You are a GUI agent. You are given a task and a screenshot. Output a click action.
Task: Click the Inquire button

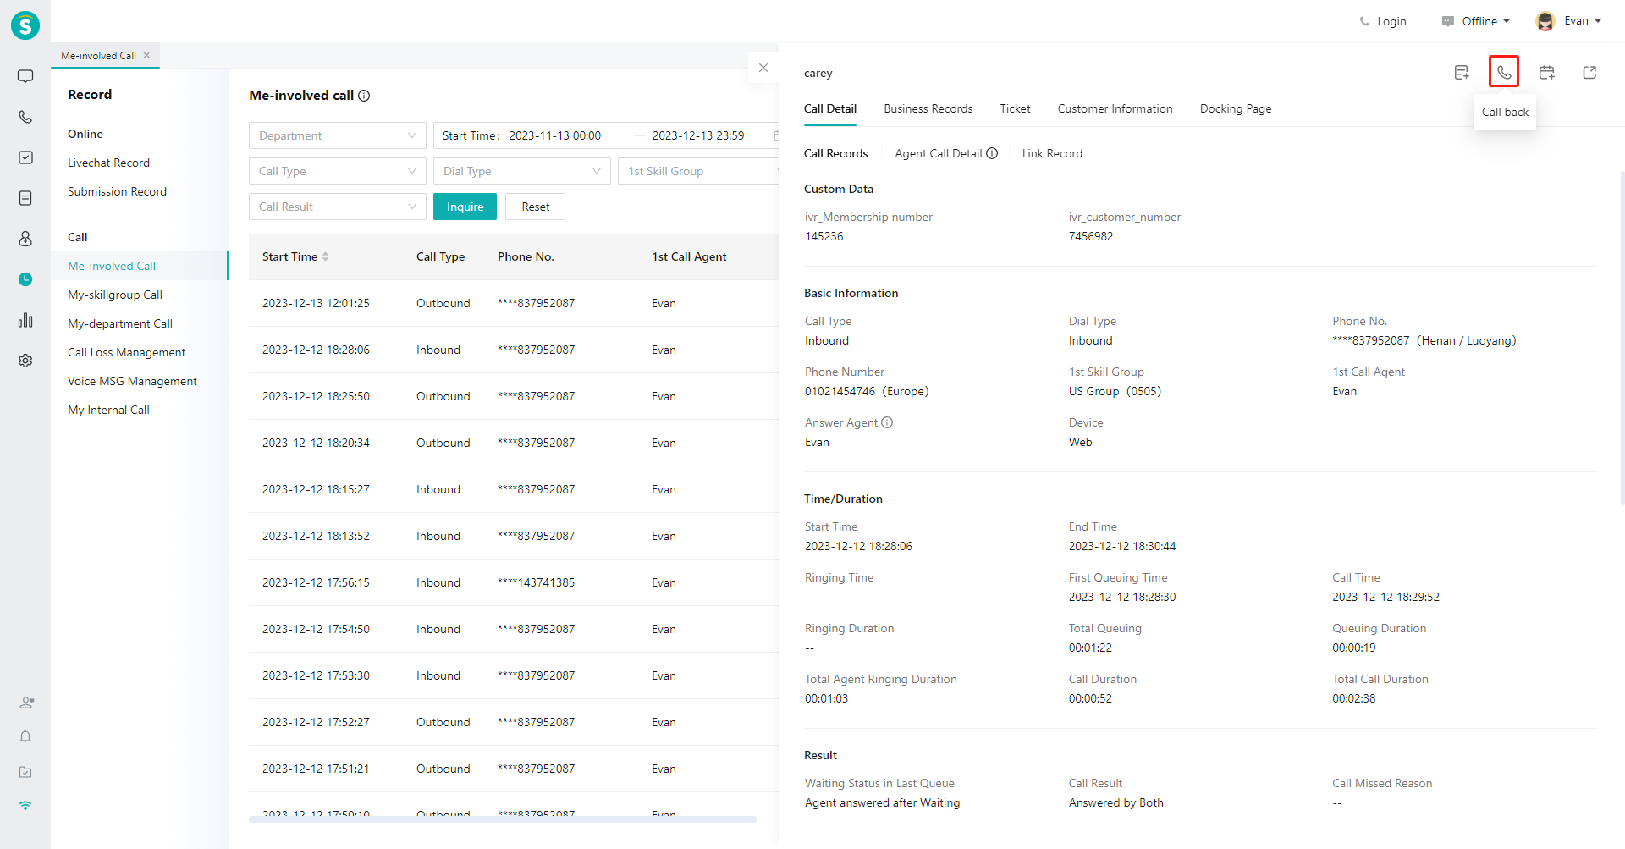click(x=465, y=207)
